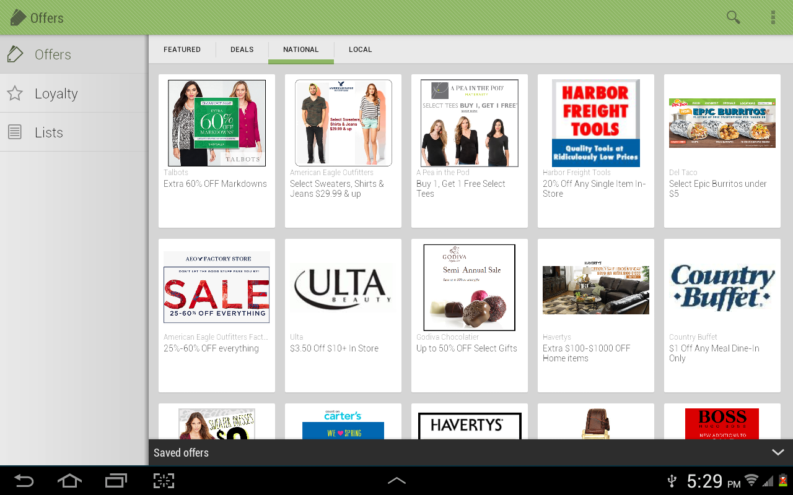Open American Eagle Outfitters sweaters offer image
Image resolution: width=793 pixels, height=495 pixels.
[343, 123]
